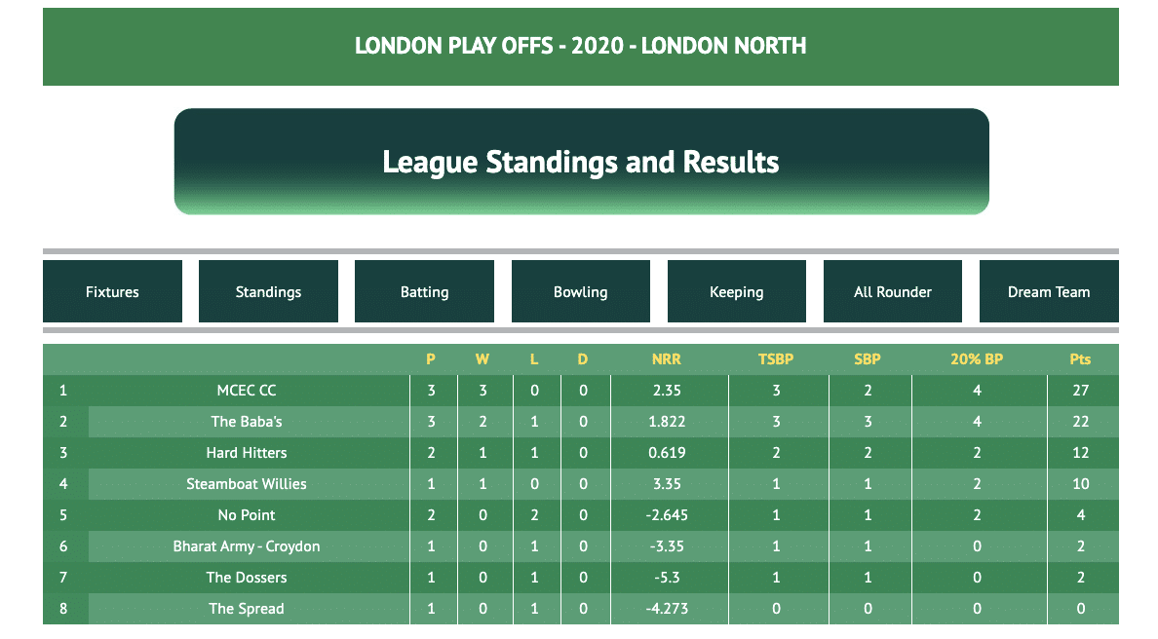Image resolution: width=1158 pixels, height=639 pixels.
Task: Click Bharat Army - Croydon team
Action: (247, 546)
